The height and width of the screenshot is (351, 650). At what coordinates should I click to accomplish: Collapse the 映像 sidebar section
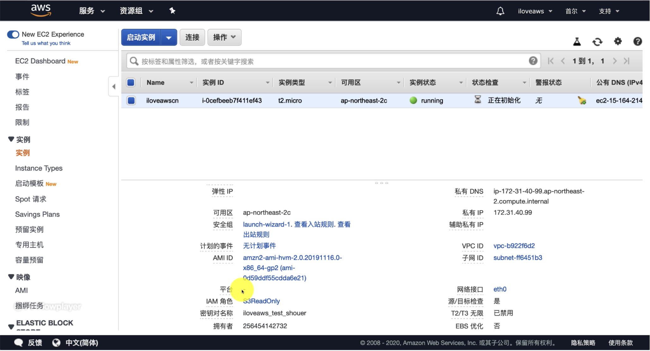point(11,277)
